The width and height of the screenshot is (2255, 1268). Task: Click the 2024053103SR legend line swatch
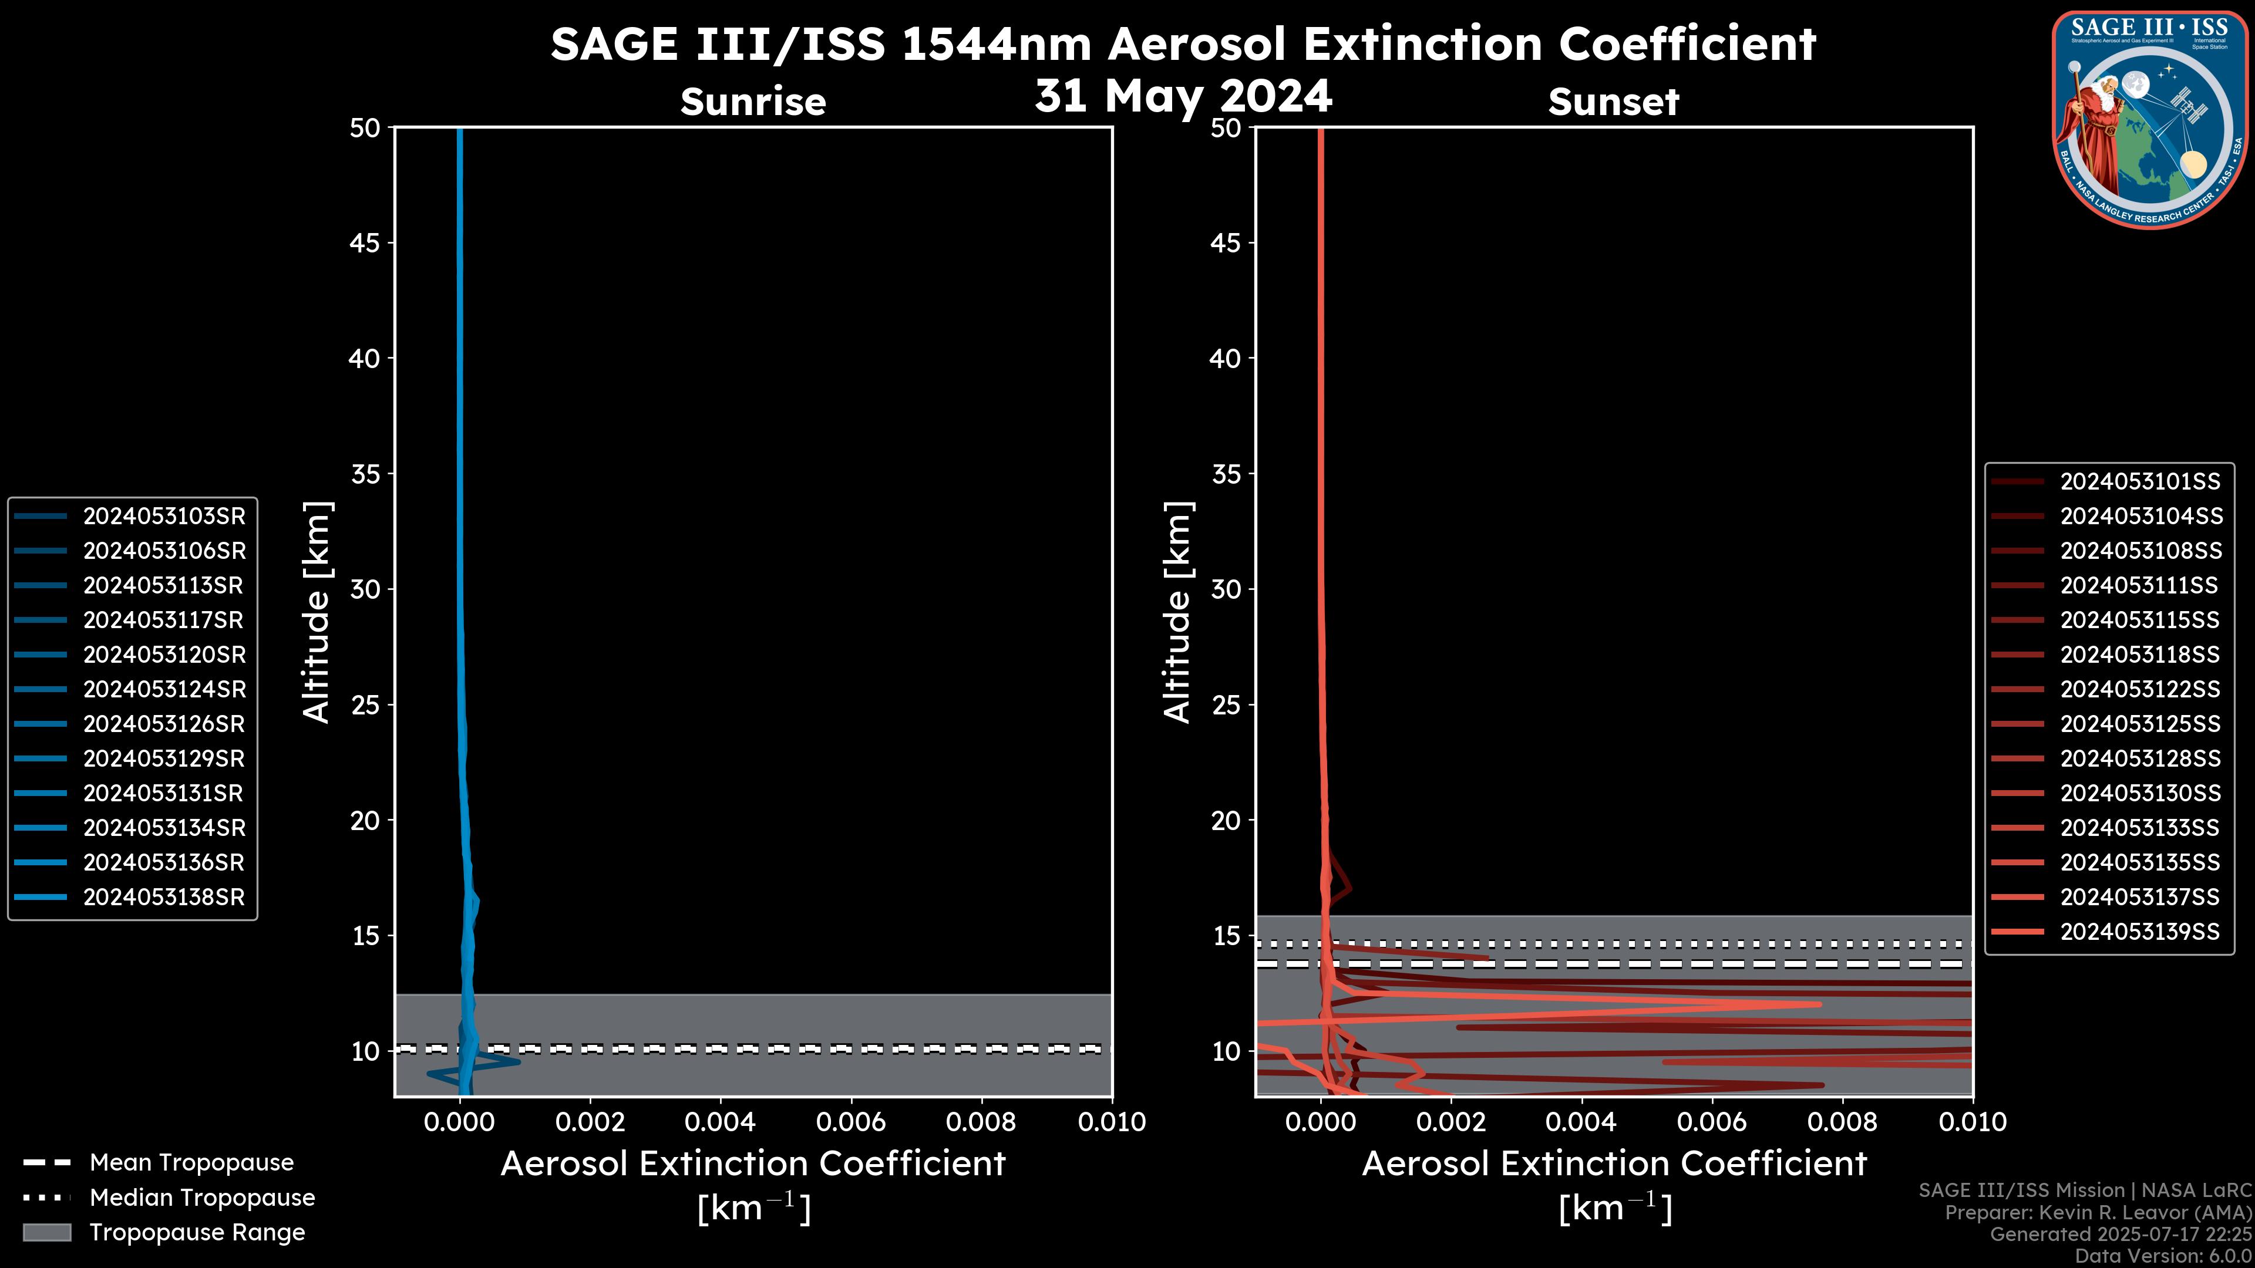pyautogui.click(x=41, y=517)
